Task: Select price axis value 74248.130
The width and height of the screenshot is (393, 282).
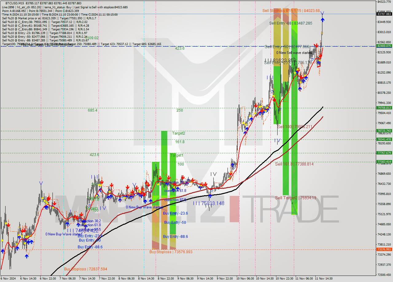Action: click(384, 234)
